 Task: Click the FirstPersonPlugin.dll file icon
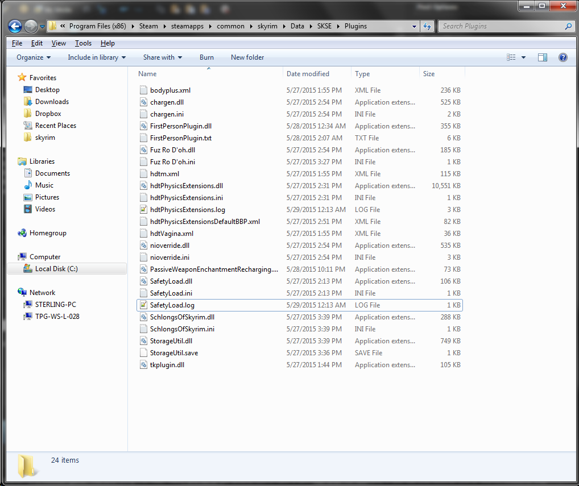pyautogui.click(x=144, y=126)
